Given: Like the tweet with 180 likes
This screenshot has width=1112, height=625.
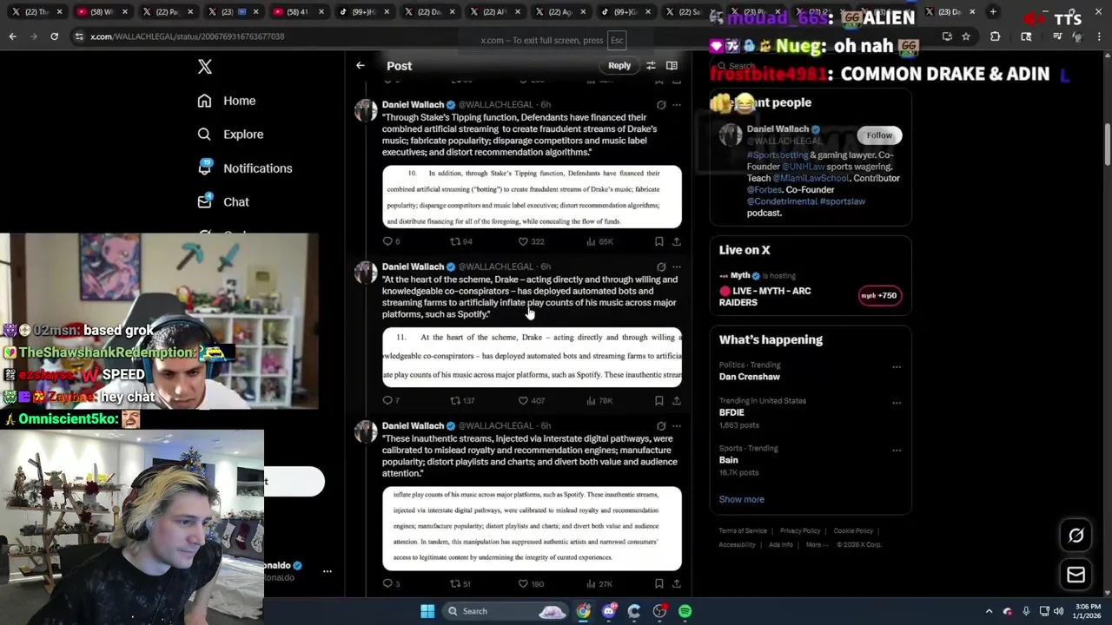Looking at the screenshot, I should [x=531, y=583].
